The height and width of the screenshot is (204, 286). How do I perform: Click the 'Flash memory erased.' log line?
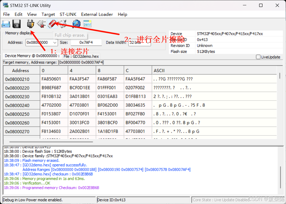click(x=32, y=160)
